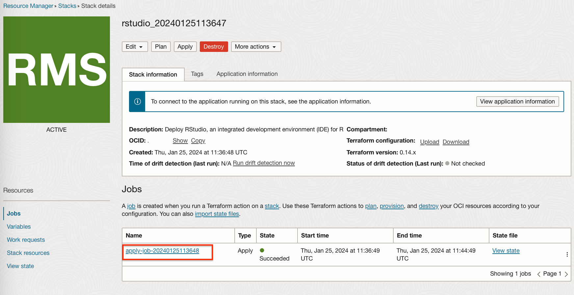Image resolution: width=574 pixels, height=295 pixels.
Task: Go to next jobs page arrow
Action: [566, 274]
